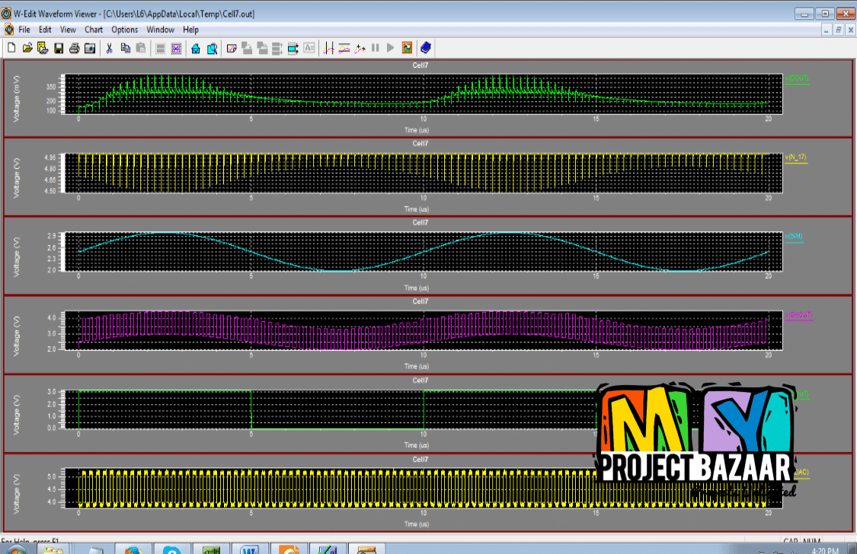The height and width of the screenshot is (554, 857).
Task: Resume playback with the Play control
Action: 391,48
